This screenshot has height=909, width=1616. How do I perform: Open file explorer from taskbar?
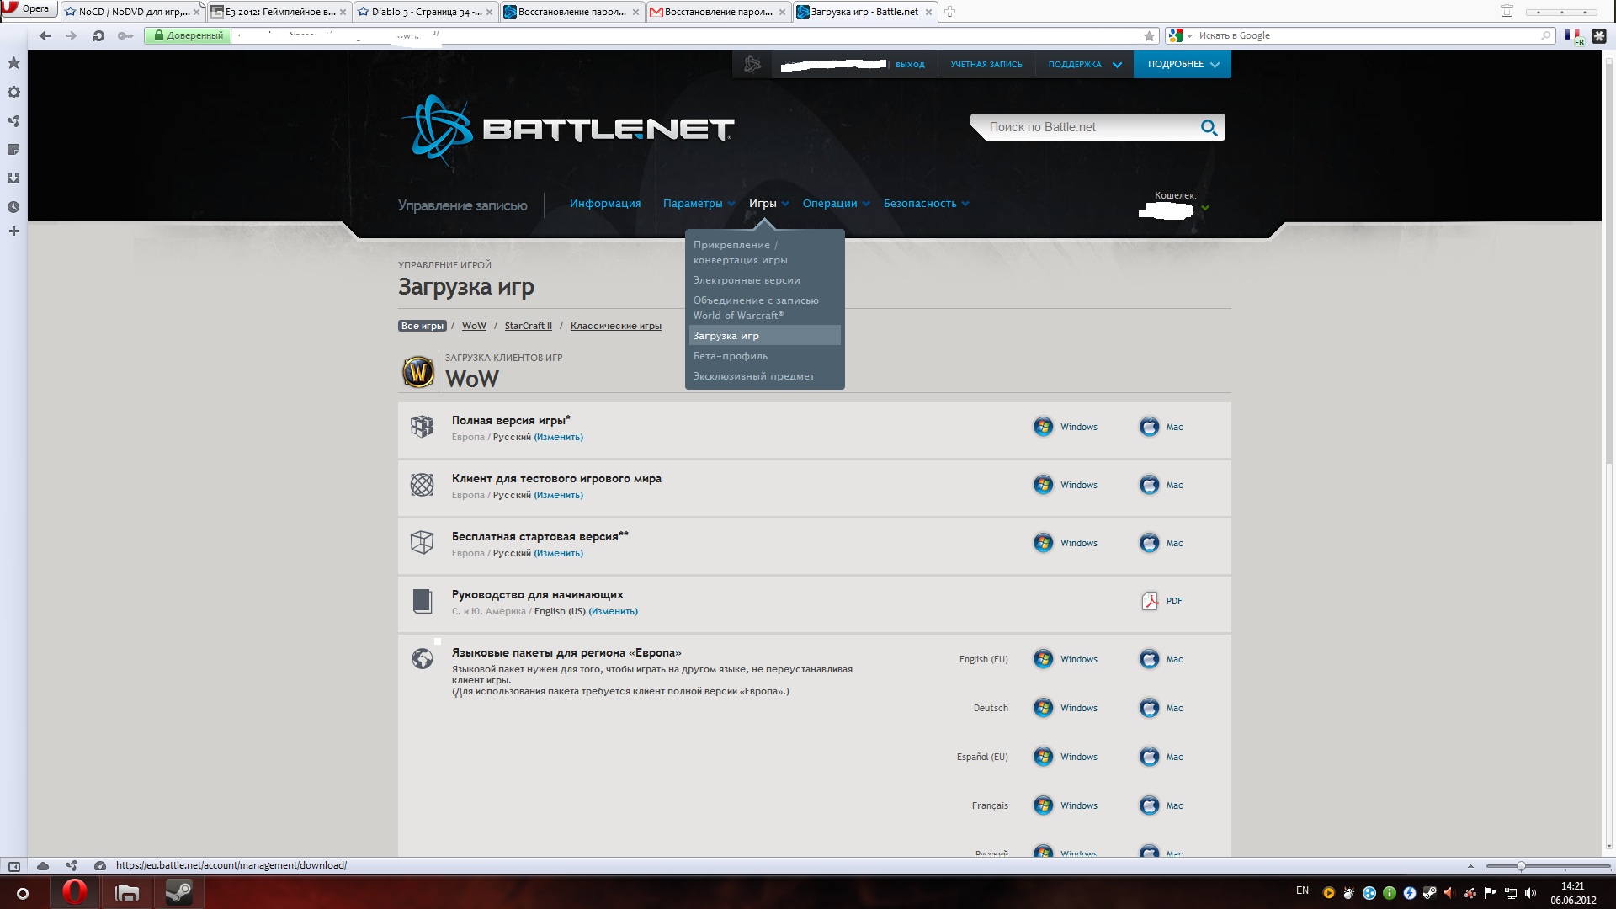coord(127,892)
